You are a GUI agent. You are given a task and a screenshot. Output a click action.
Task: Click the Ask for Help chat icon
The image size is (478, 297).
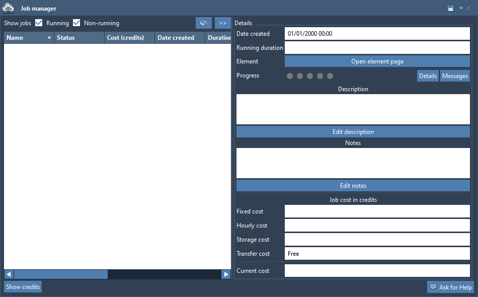click(x=433, y=287)
